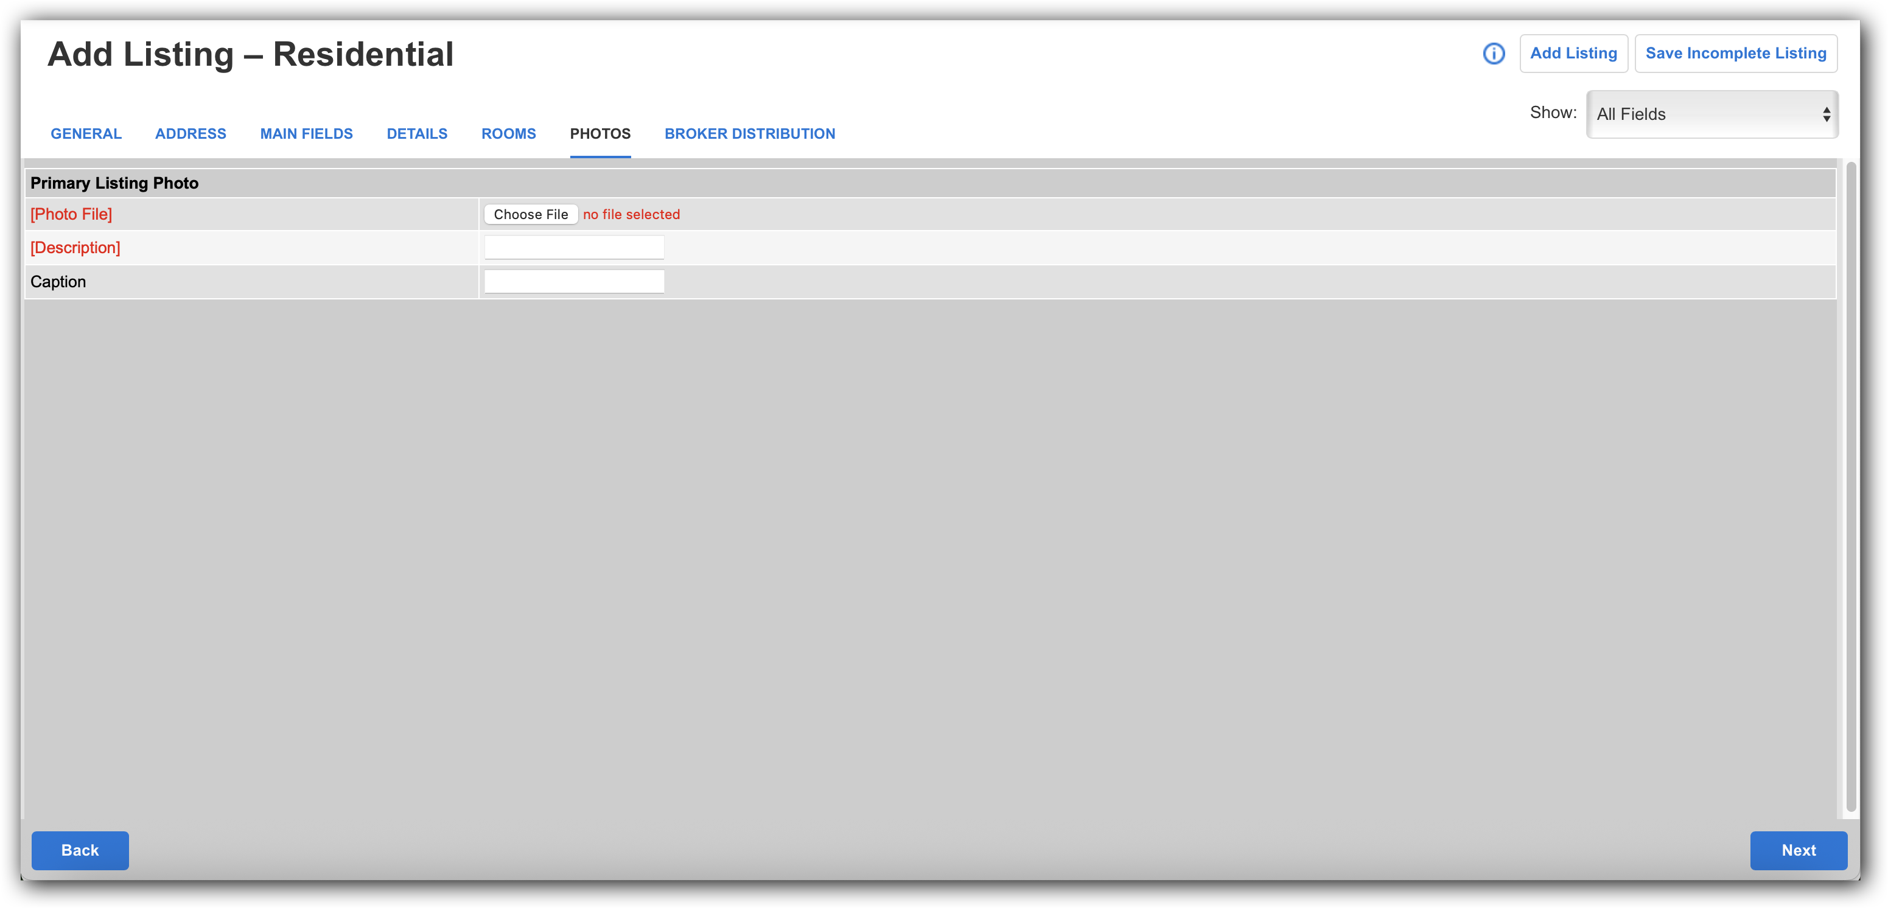The height and width of the screenshot is (908, 1888).
Task: Click the Caption label
Action: [x=58, y=282]
